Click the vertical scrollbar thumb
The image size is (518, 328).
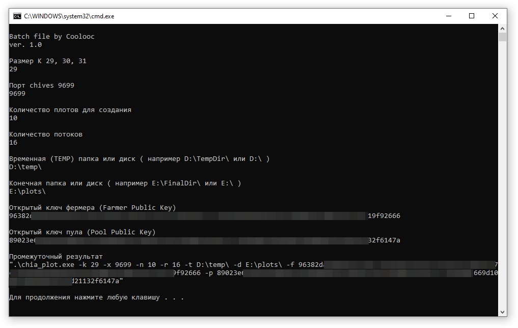click(503, 37)
